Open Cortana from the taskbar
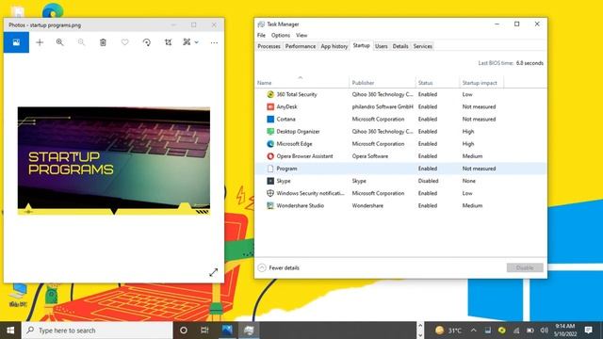Viewport: 603px width, 339px height. click(x=184, y=331)
